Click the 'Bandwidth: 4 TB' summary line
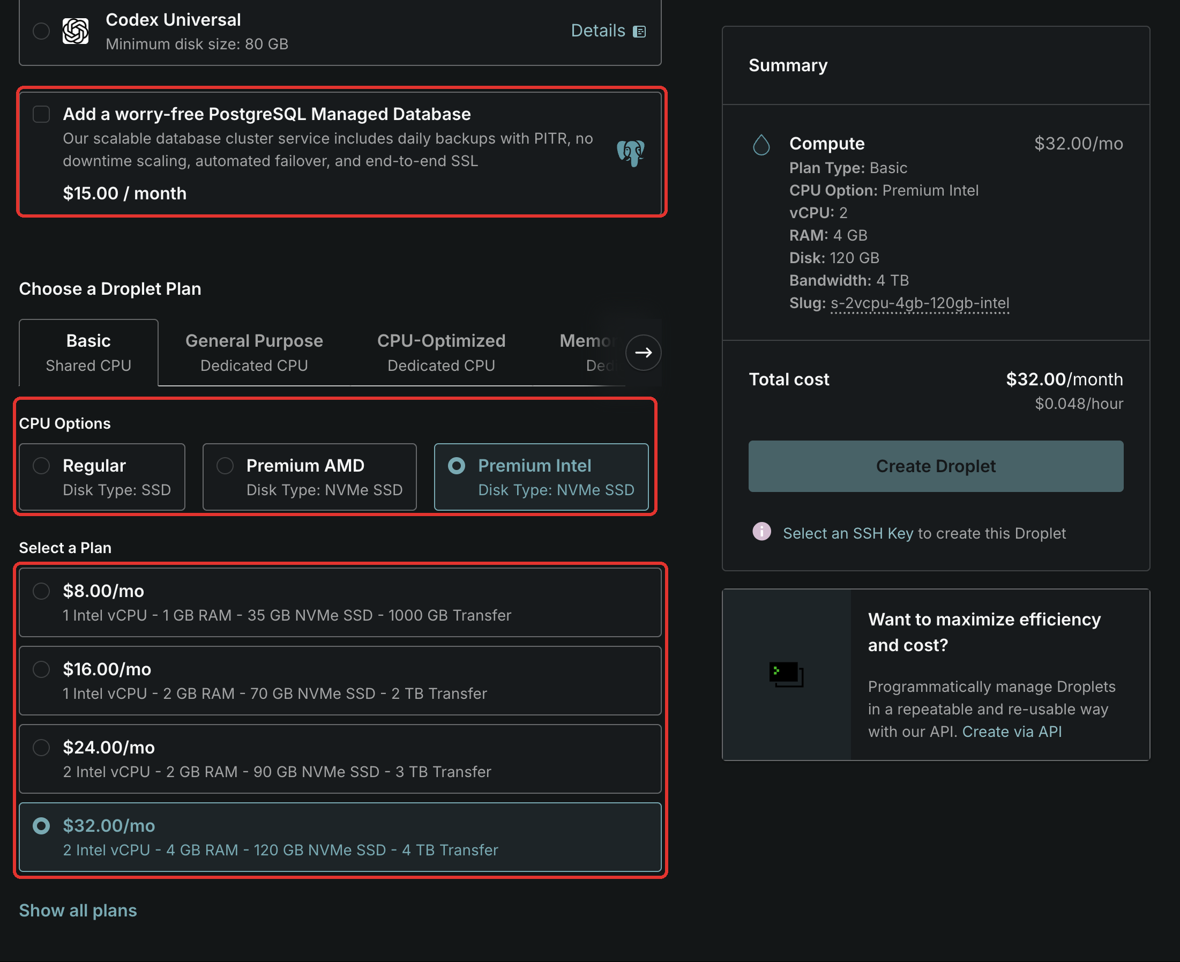The width and height of the screenshot is (1180, 962). click(849, 280)
